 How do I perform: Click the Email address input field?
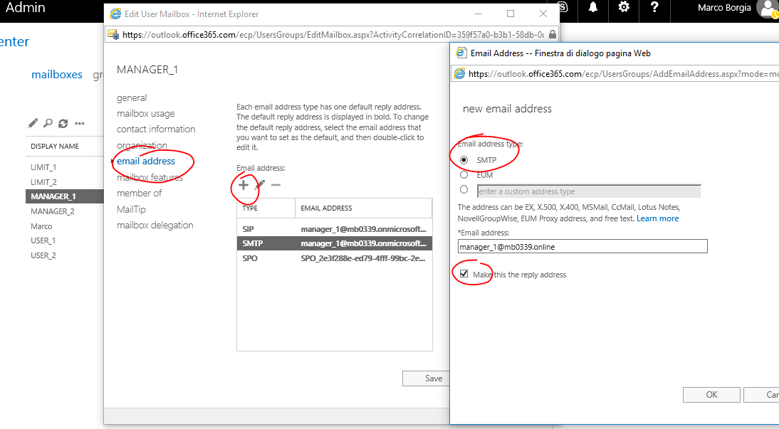point(582,246)
